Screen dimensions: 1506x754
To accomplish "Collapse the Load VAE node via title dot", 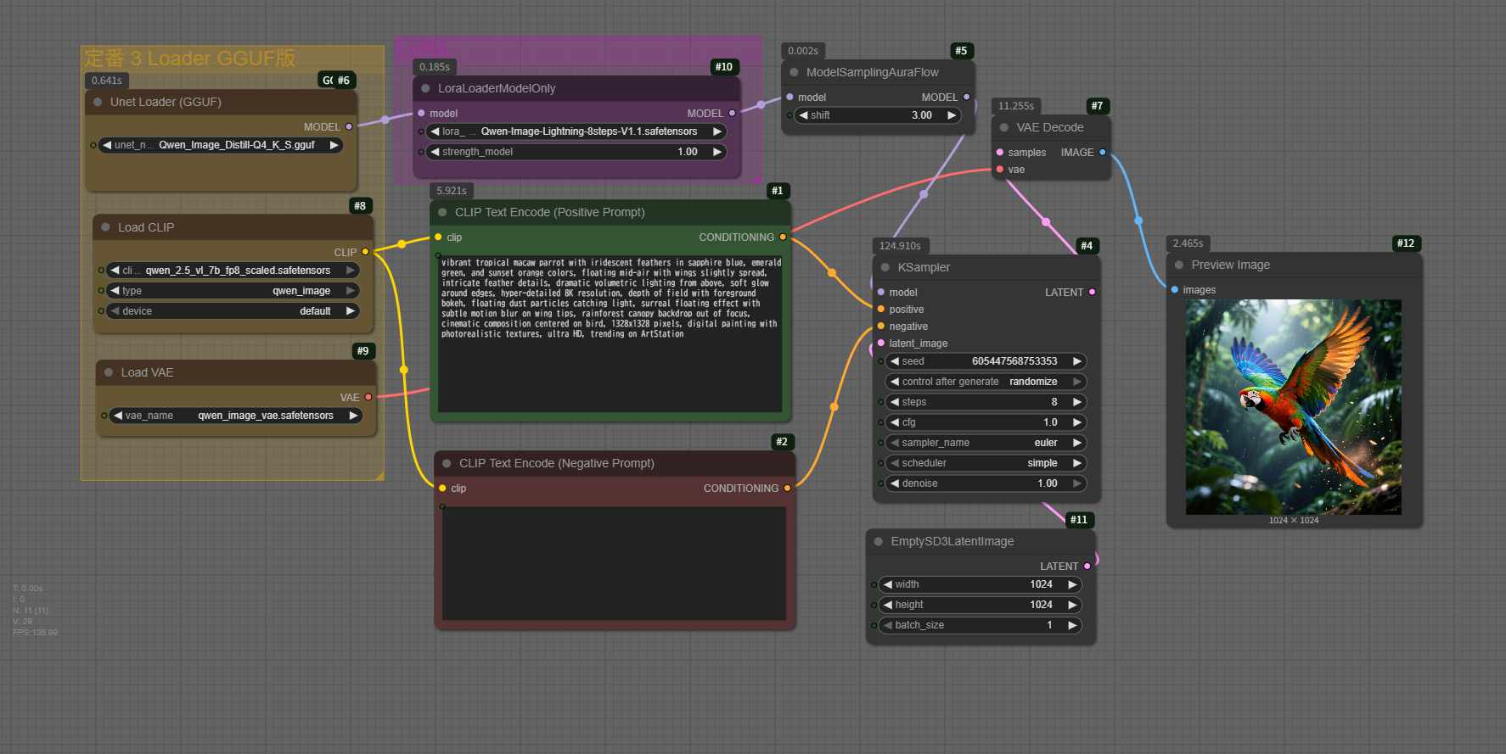I will pyautogui.click(x=109, y=372).
